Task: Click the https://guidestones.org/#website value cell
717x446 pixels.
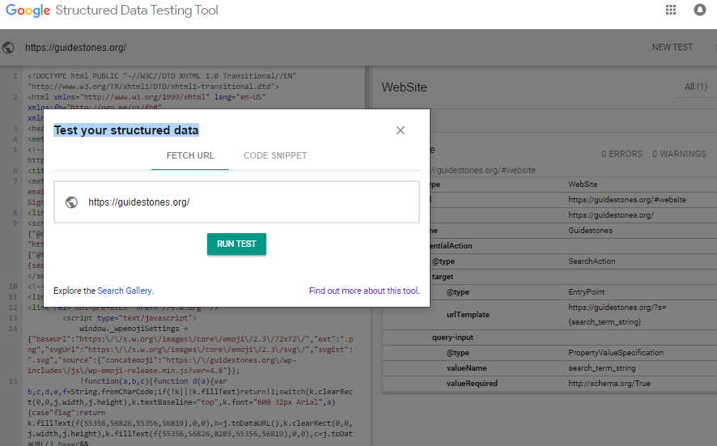Action: [627, 200]
